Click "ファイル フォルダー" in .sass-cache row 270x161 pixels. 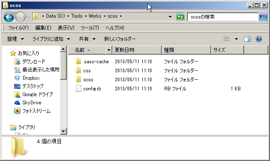pyautogui.click(x=181, y=62)
